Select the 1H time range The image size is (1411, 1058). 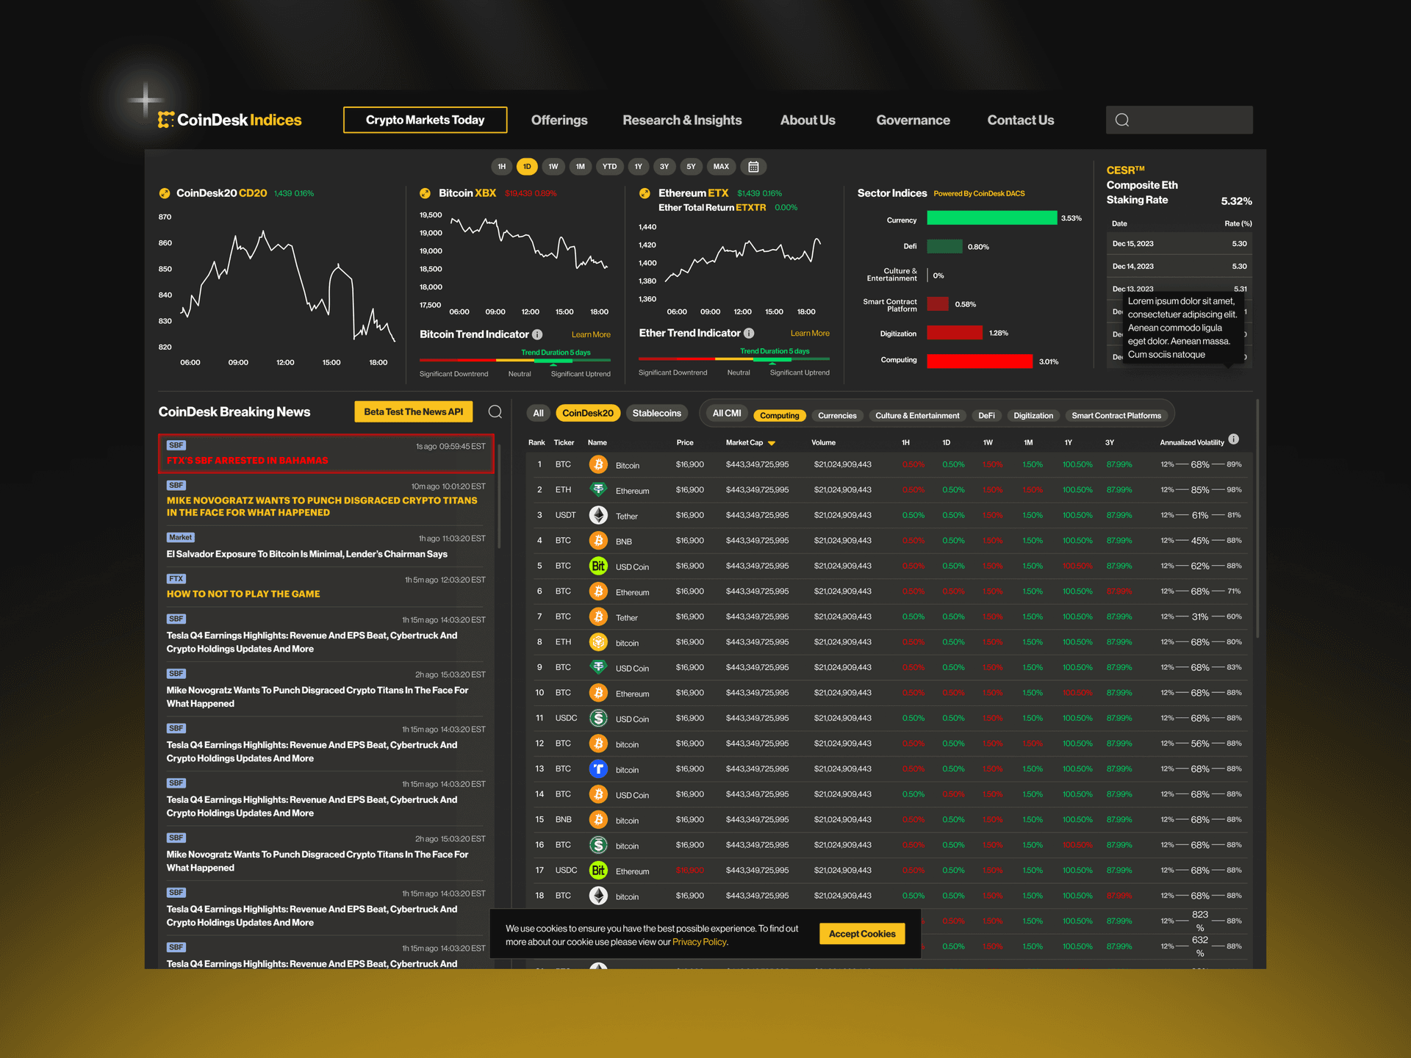click(x=502, y=167)
